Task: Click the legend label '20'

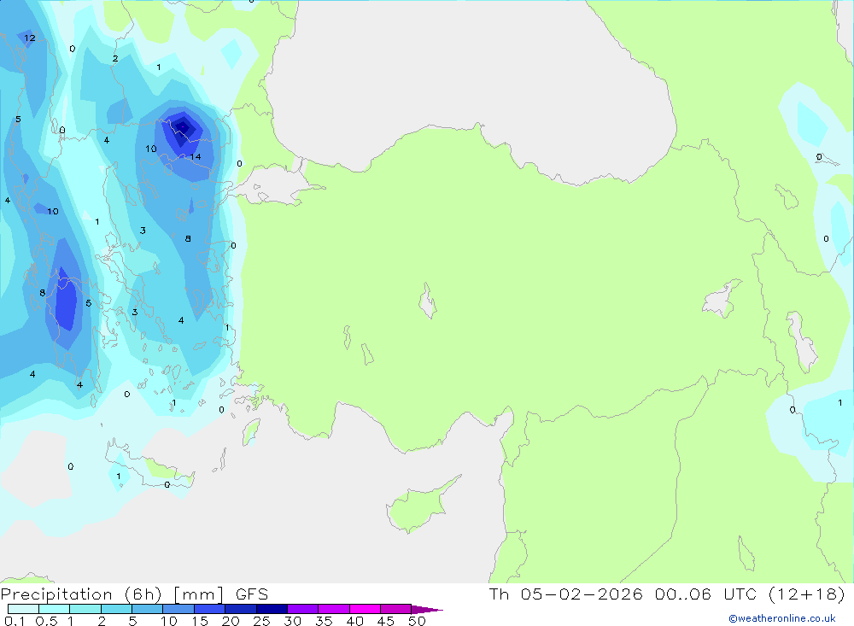Action: [x=231, y=621]
